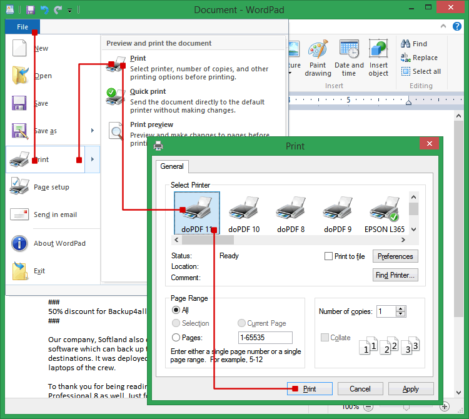The image size is (469, 419).
Task: Choose Open from the File menu
Action: tap(53, 76)
